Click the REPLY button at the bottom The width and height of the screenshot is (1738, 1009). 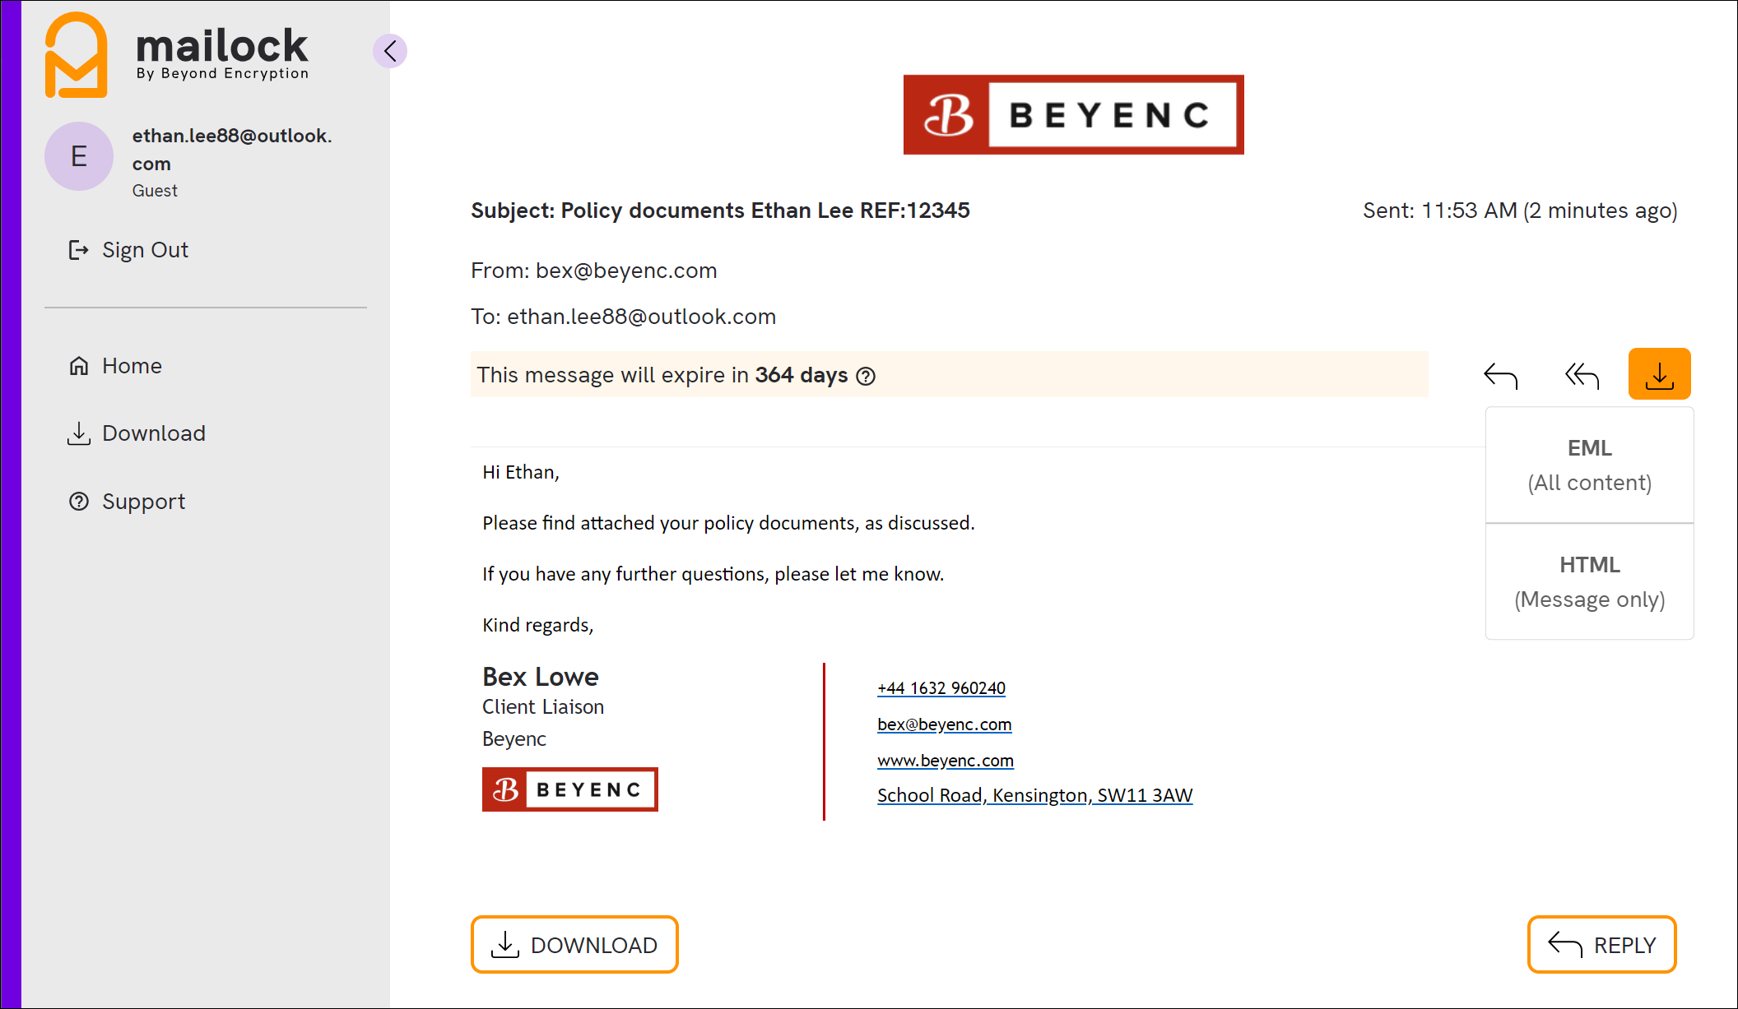[x=1602, y=945]
